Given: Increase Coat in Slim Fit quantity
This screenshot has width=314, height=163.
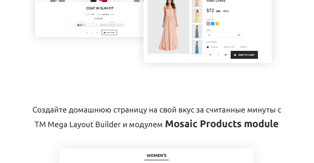Looking at the screenshot, I should click(97, 33).
